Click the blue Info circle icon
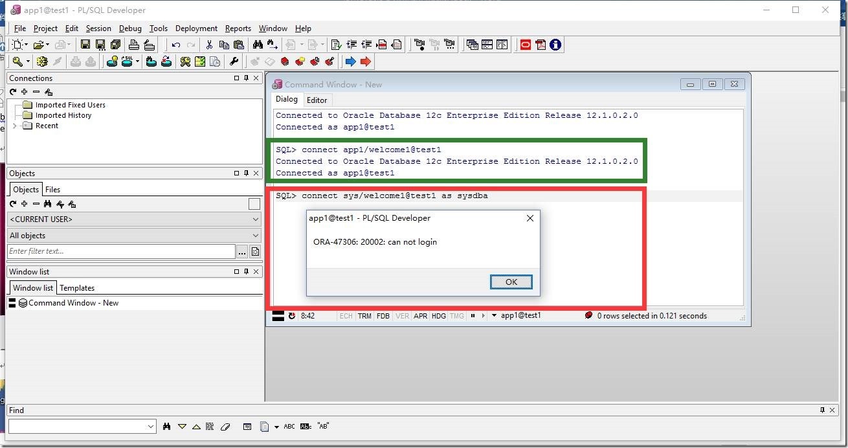 pyautogui.click(x=555, y=45)
